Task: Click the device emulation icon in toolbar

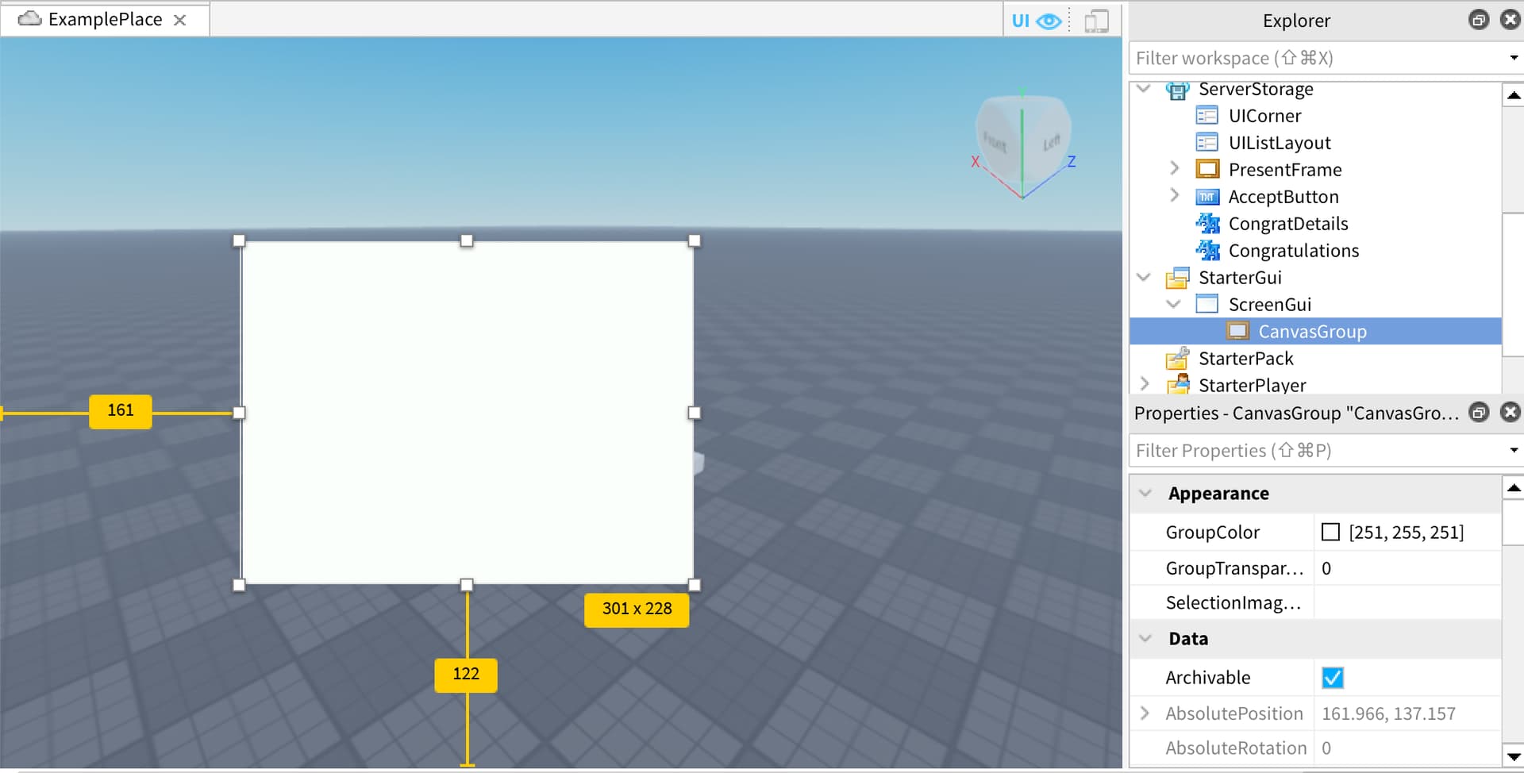Action: tap(1096, 21)
